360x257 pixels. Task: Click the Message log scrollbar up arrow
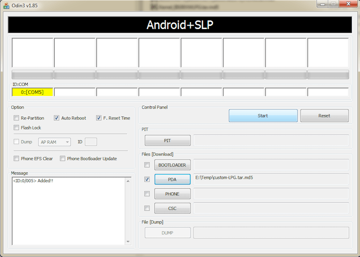(x=128, y=181)
